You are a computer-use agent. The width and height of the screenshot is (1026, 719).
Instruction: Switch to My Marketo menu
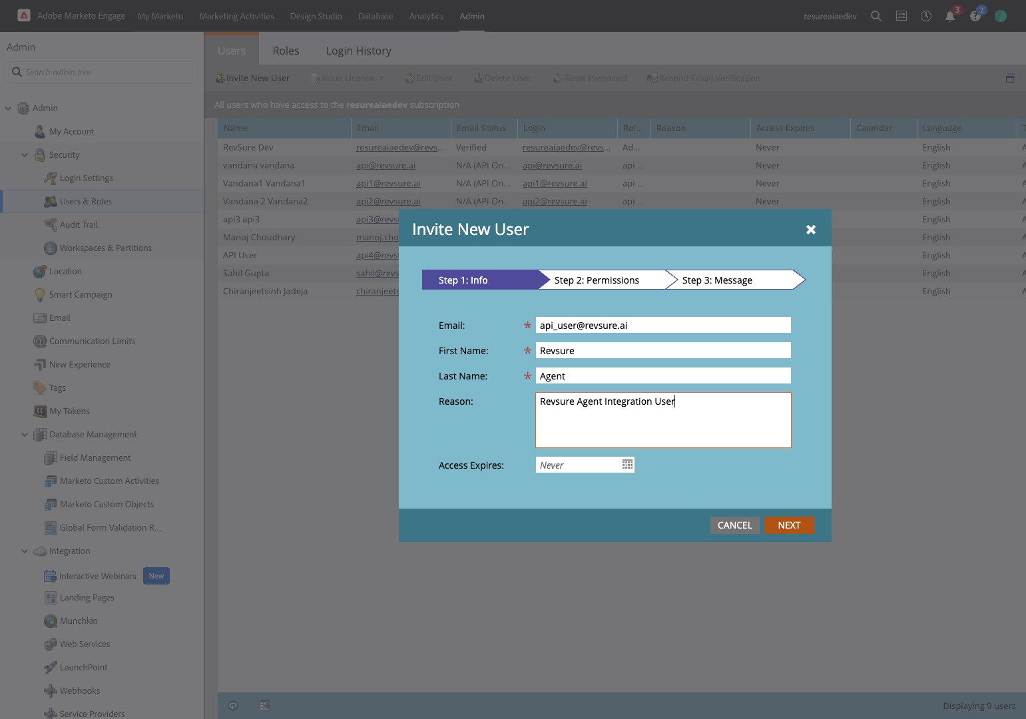click(160, 16)
